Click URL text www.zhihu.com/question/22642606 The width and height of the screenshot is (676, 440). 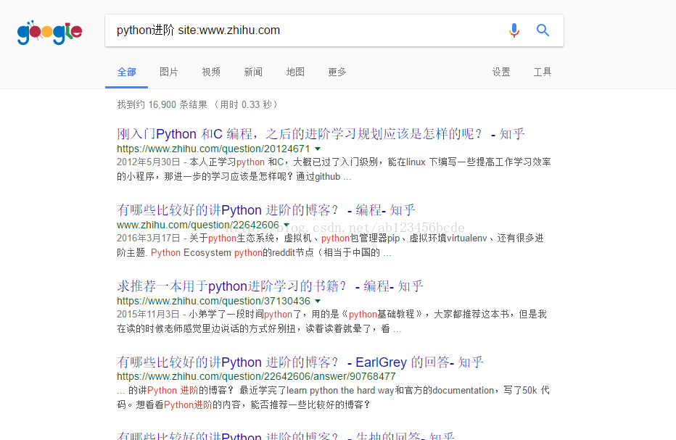point(198,225)
